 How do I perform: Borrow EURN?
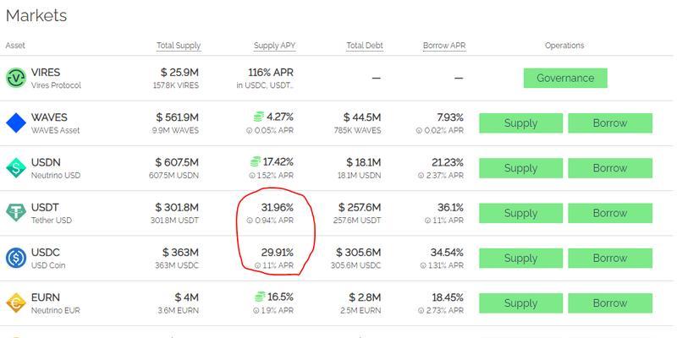(610, 303)
